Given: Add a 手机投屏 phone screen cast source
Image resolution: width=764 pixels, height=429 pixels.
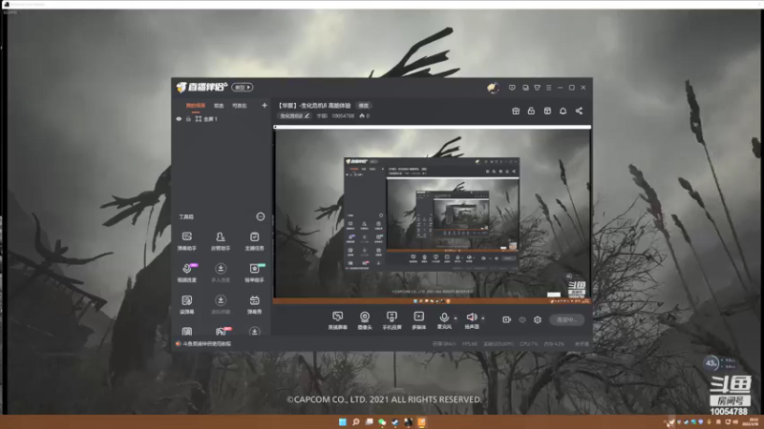Looking at the screenshot, I should (x=392, y=321).
